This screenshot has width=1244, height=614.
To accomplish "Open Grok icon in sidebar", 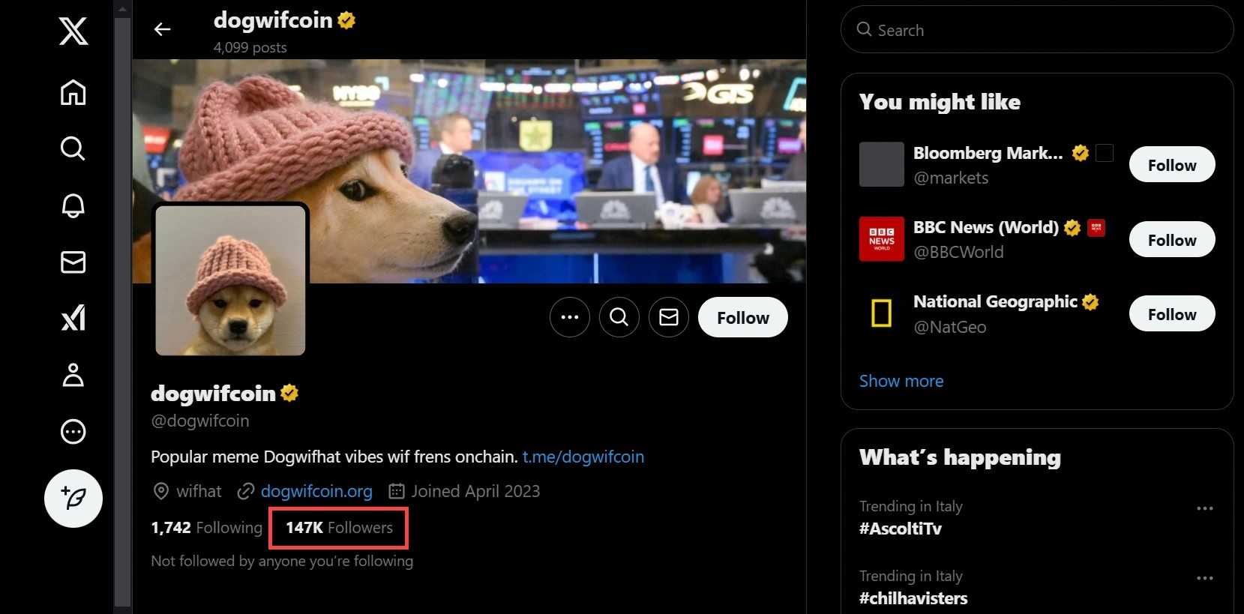I will click(73, 318).
